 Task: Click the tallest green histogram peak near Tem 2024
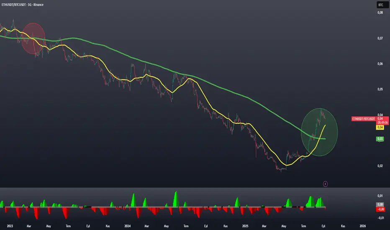pyautogui.click(x=176, y=198)
